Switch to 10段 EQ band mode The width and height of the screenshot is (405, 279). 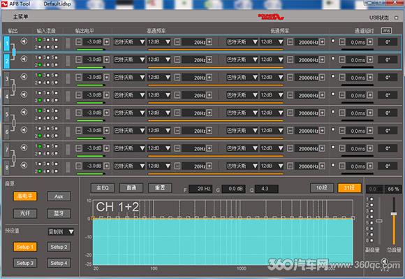322,187
